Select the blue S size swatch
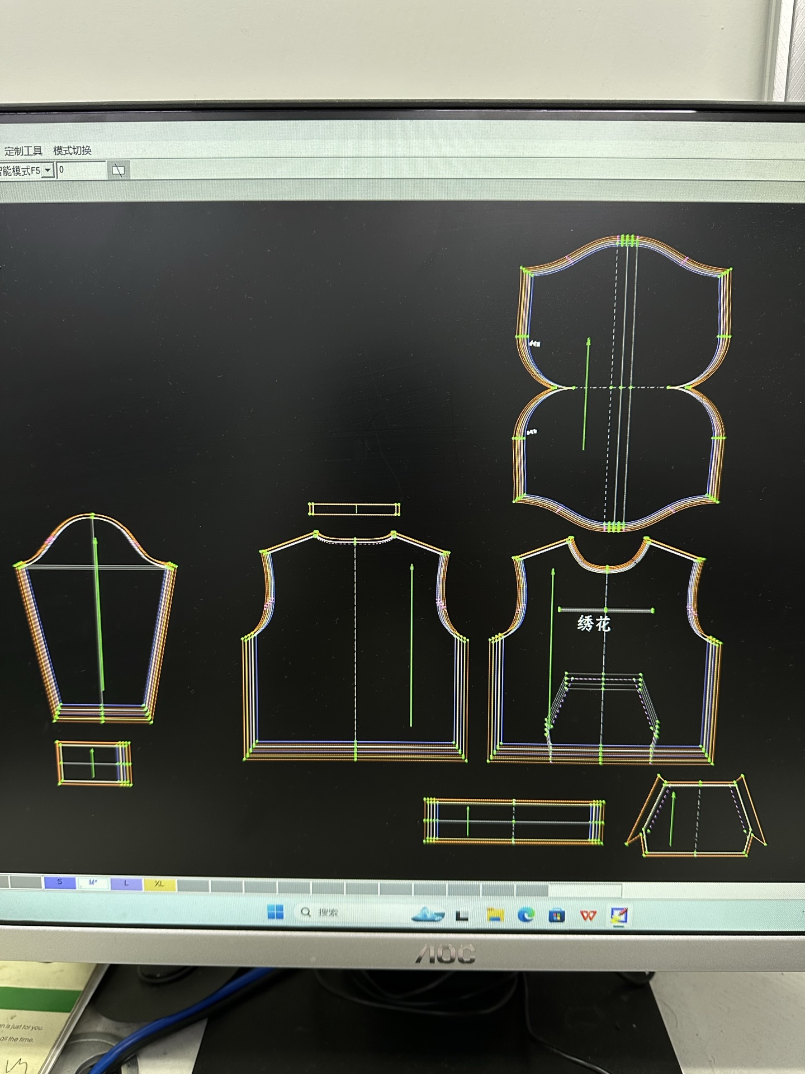Viewport: 805px width, 1074px height. [60, 883]
